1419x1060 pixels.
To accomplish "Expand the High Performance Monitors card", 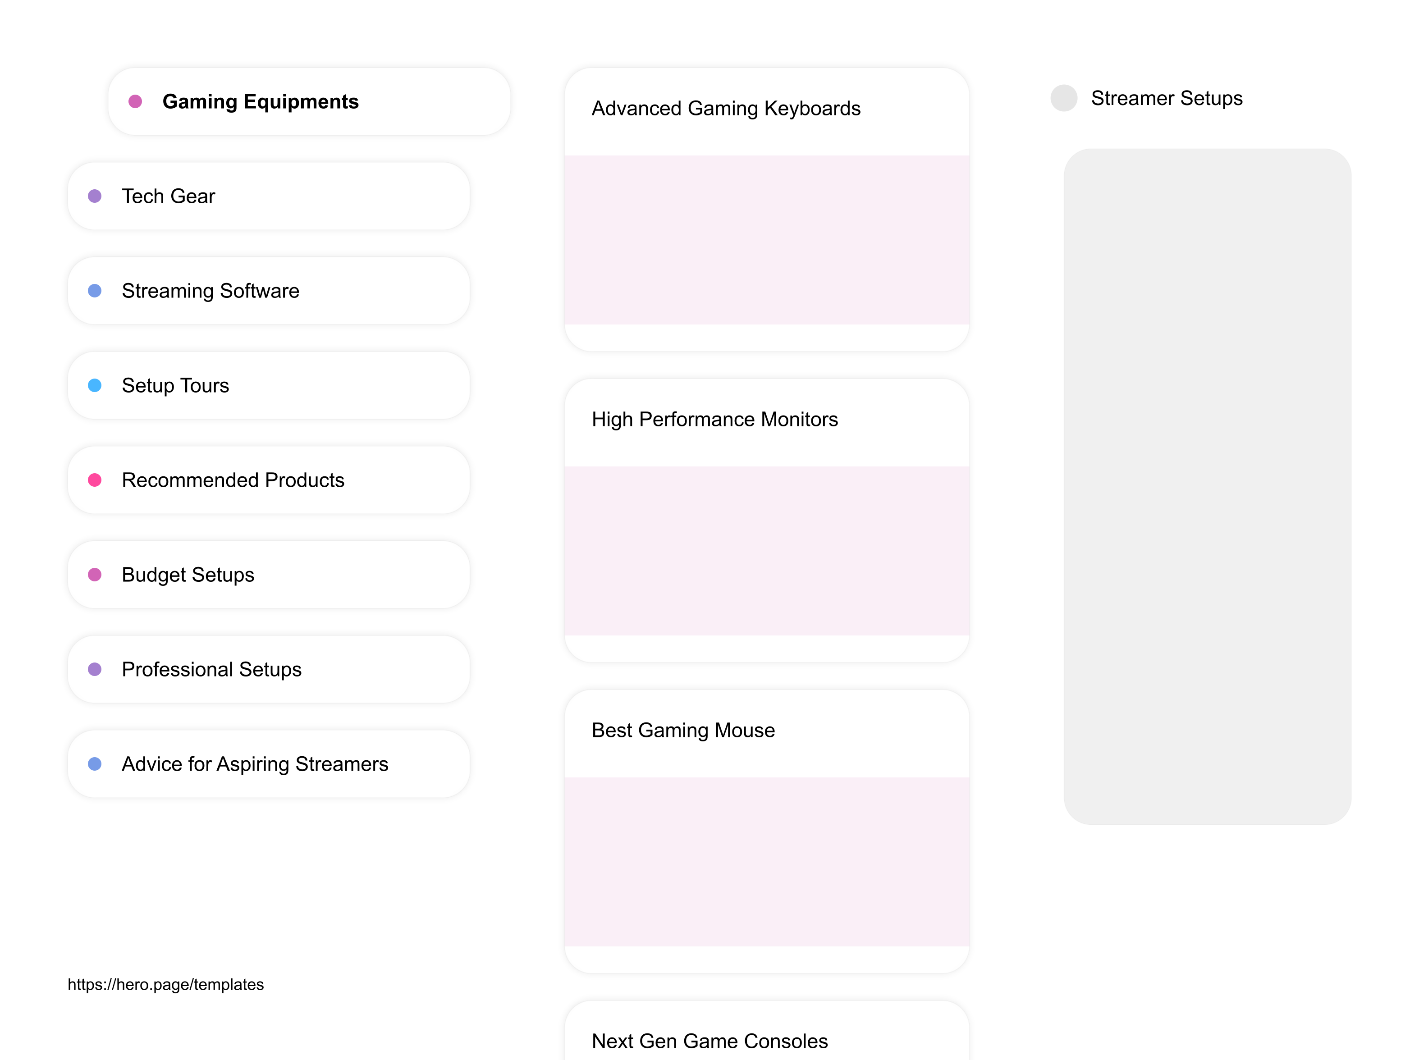I will (714, 419).
